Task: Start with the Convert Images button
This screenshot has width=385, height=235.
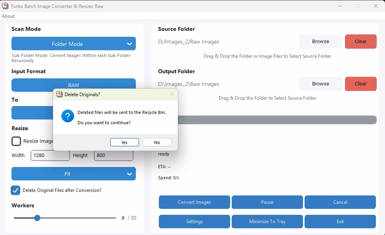Action: 194,202
